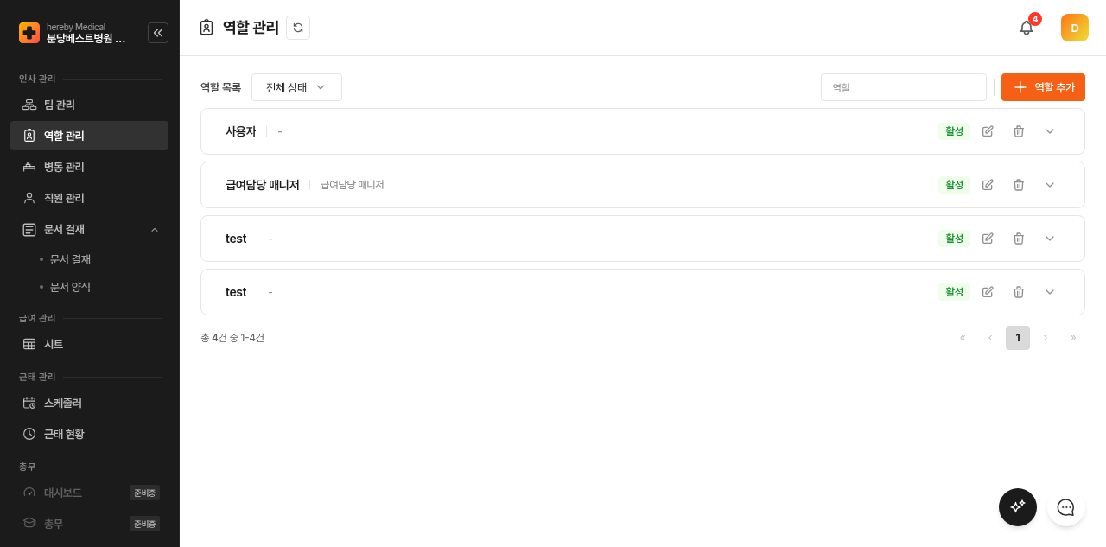This screenshot has height=547, width=1106.
Task: Launch the AI sparkle assistant button
Action: 1018,507
